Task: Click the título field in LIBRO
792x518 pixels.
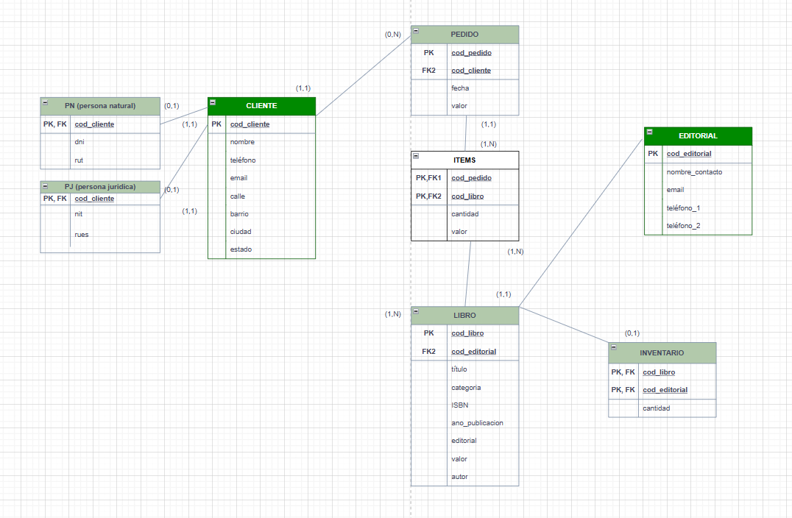Action: coord(459,369)
